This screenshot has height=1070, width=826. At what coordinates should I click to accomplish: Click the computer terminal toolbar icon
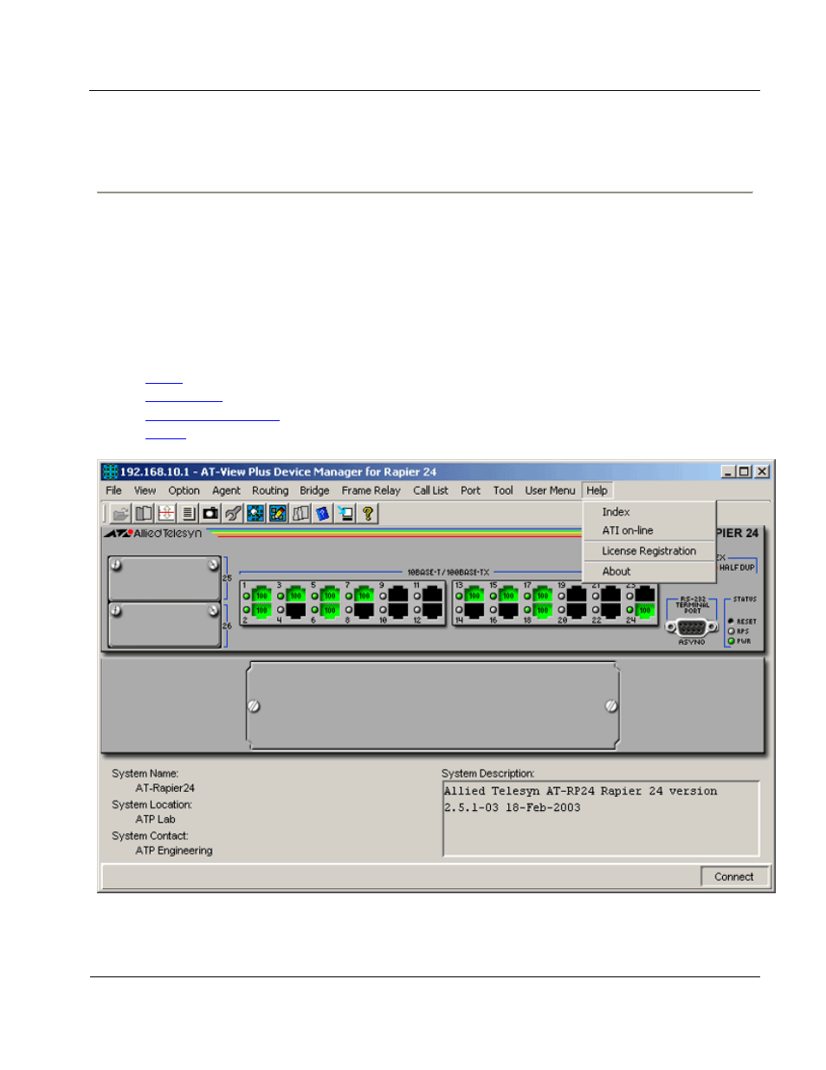[x=345, y=514]
